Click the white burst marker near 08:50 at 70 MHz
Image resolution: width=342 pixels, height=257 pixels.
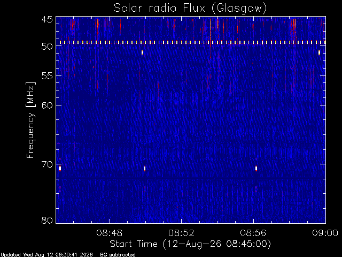(145, 169)
